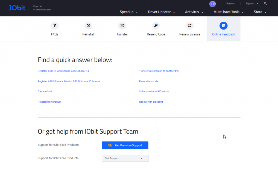Click the purple round sync icon in header

point(212,4)
